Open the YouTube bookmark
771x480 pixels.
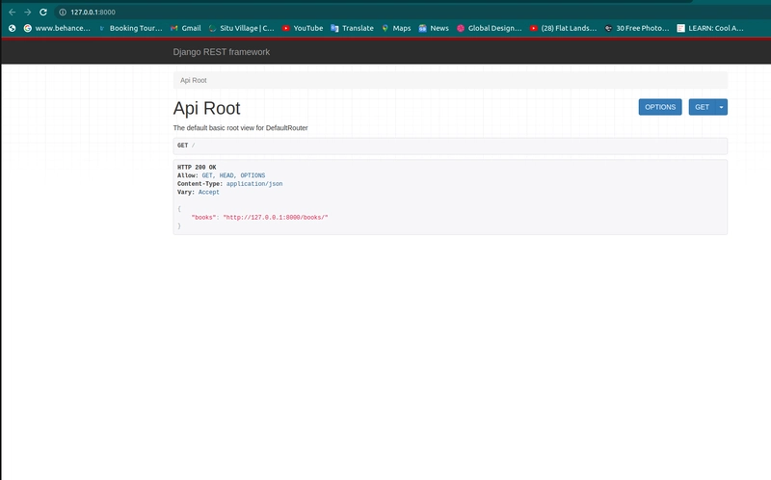[x=302, y=28]
